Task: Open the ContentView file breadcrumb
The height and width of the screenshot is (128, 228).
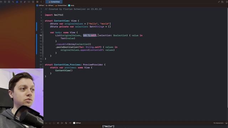Action: click(61, 6)
